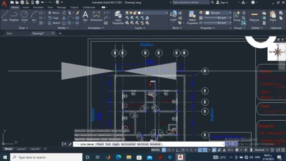This screenshot has height=161, width=286.
Task: Click the Save icon in quick access toolbar
Action: tap(22, 2)
